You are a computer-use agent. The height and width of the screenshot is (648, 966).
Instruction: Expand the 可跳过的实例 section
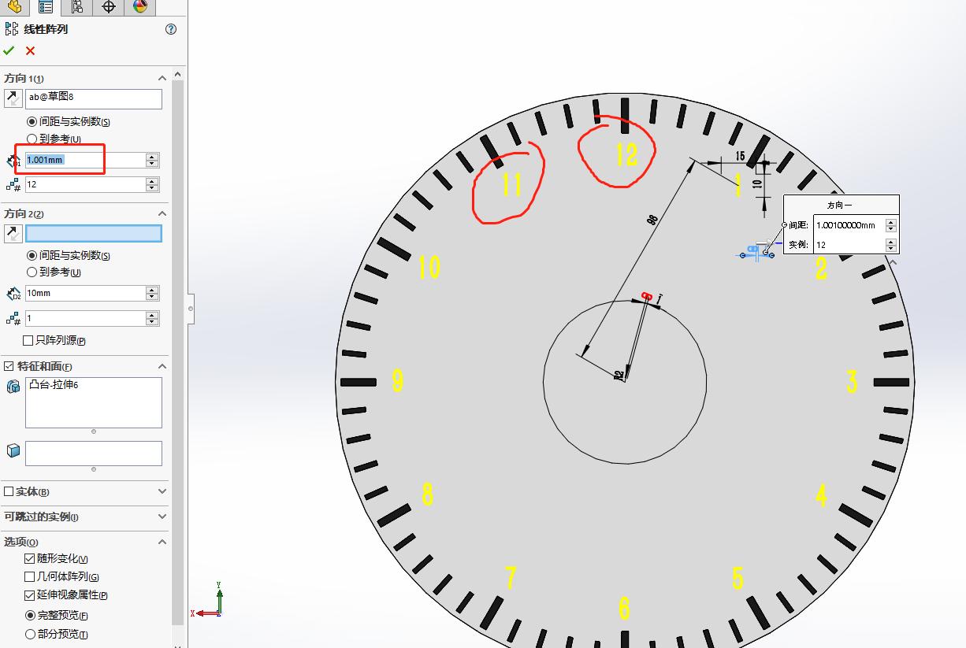[x=162, y=518]
